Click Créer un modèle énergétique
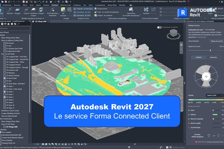Image resolution: width=224 pixels, height=149 pixels. click(x=107, y=12)
